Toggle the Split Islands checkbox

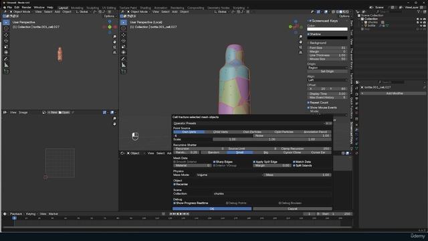tap(294, 165)
